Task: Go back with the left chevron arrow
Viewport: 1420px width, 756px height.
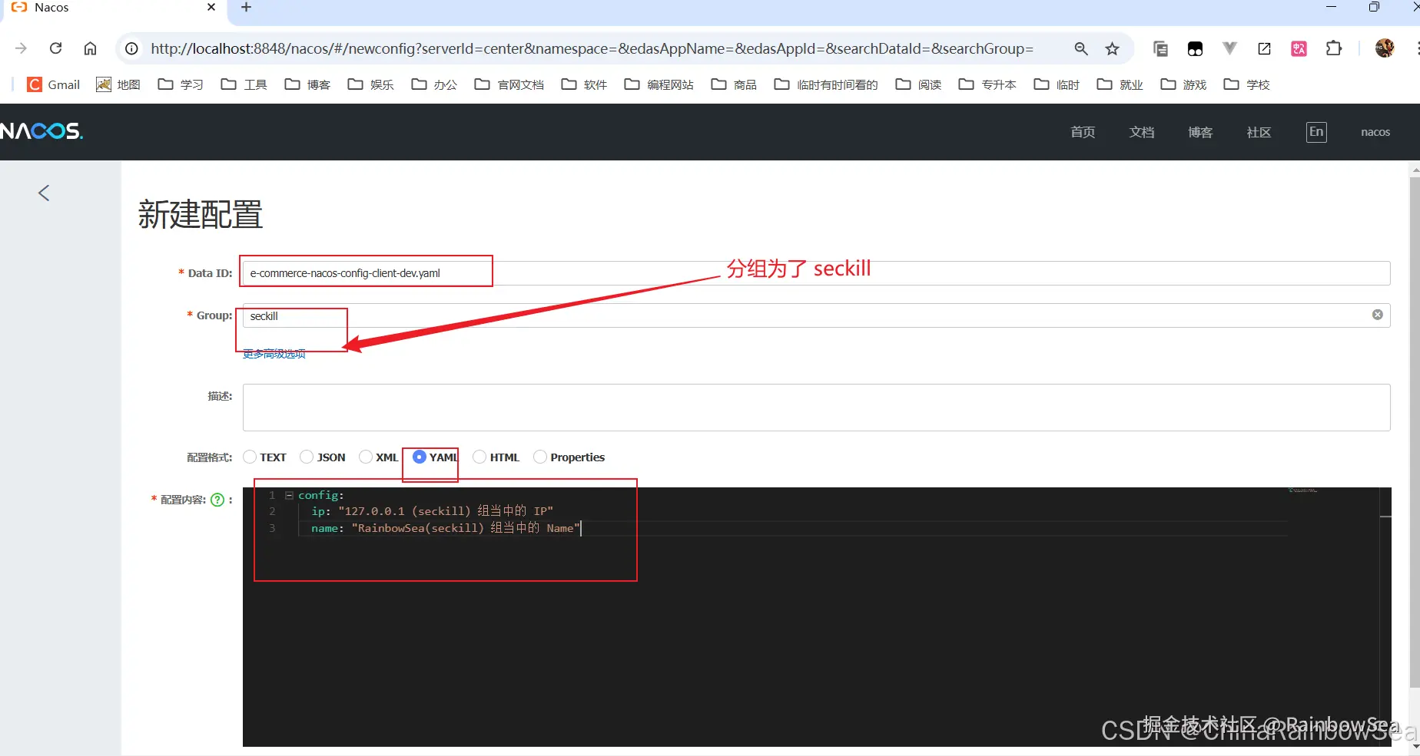Action: 44,193
